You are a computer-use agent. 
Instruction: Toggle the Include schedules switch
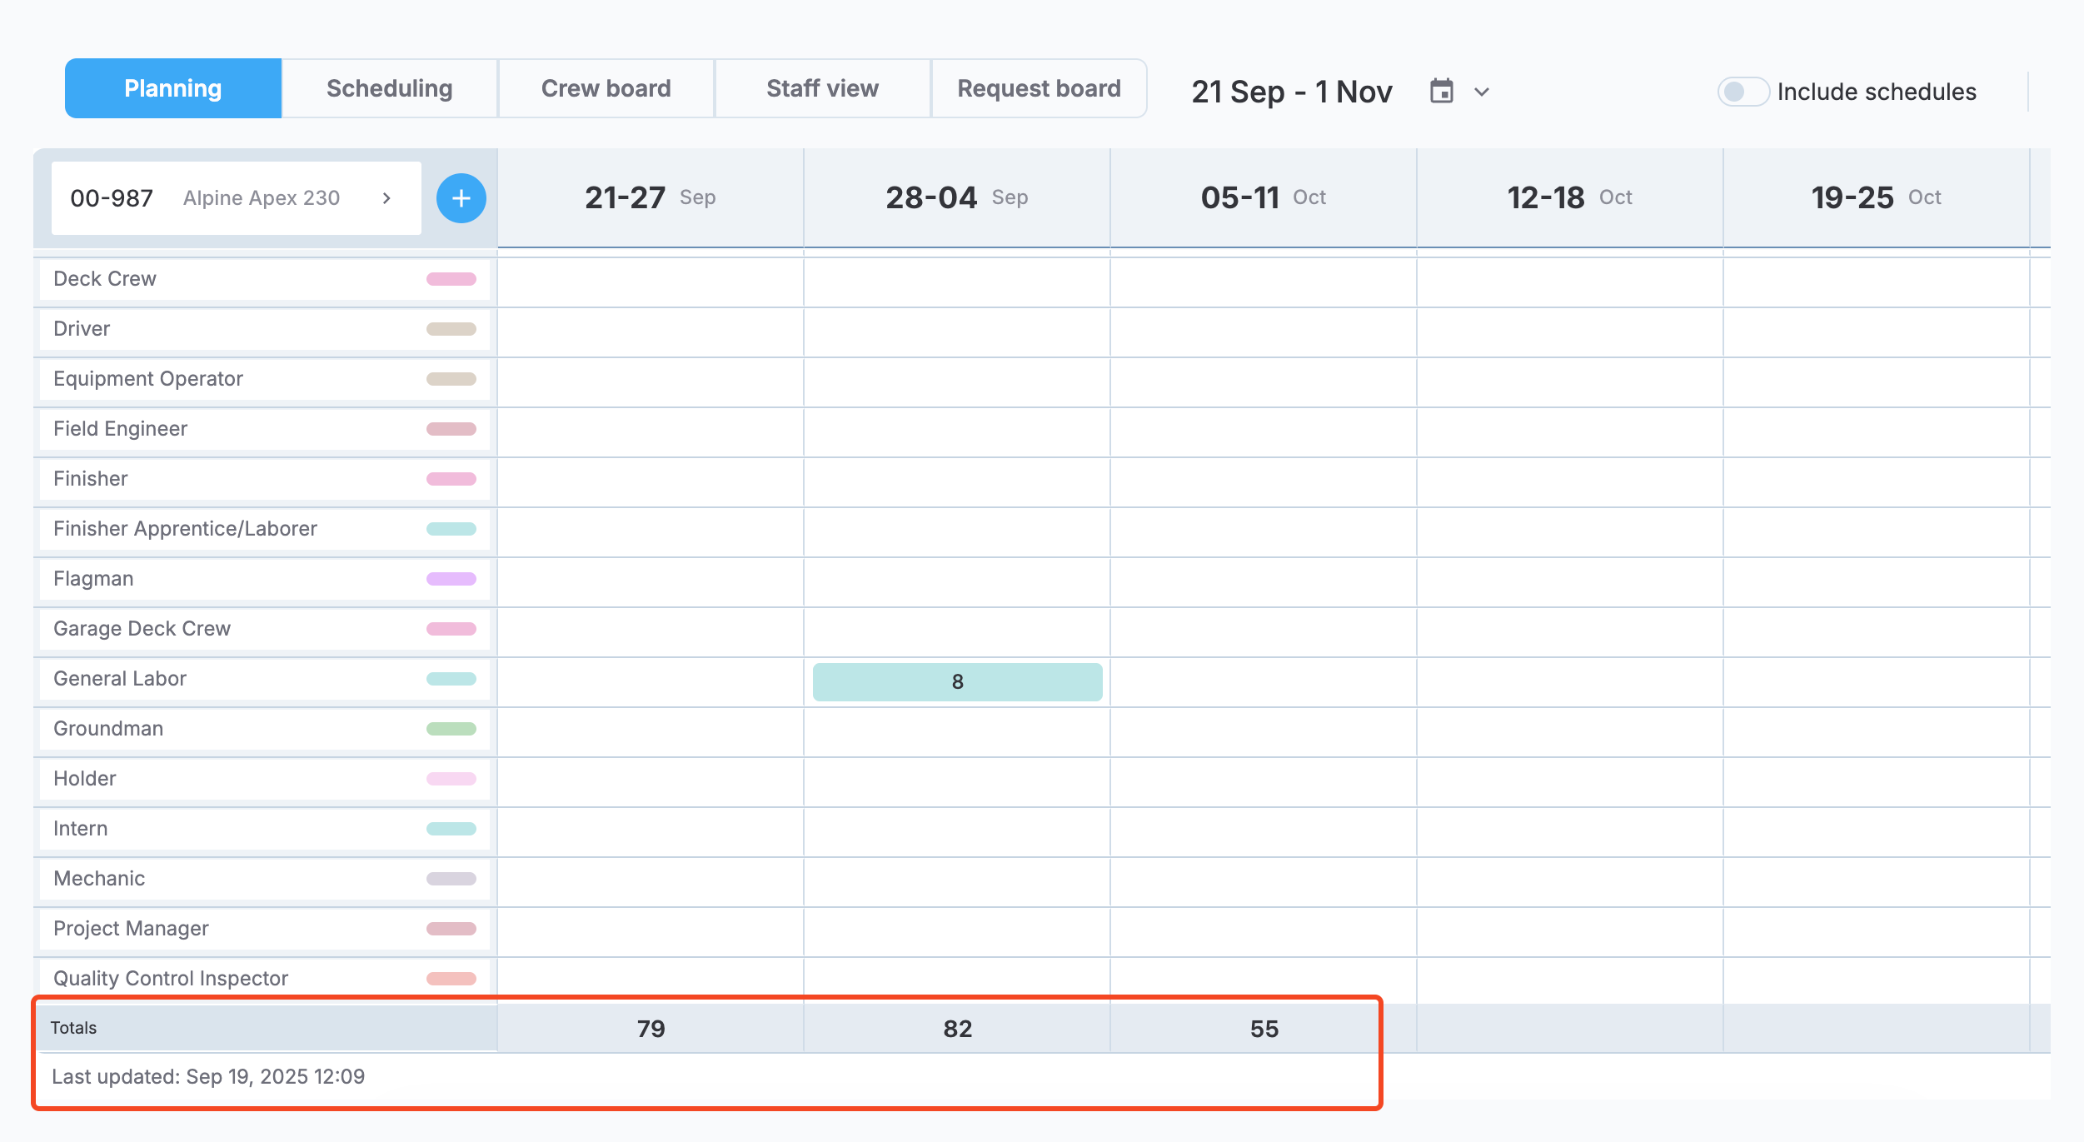click(1742, 92)
